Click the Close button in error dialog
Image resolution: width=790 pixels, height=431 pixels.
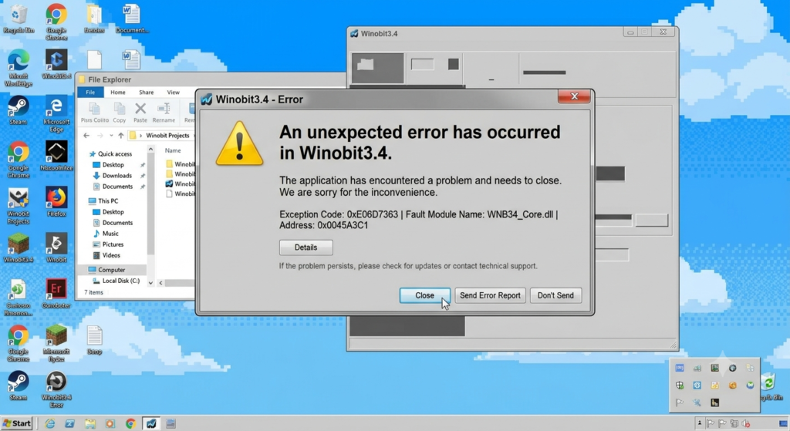tap(424, 295)
